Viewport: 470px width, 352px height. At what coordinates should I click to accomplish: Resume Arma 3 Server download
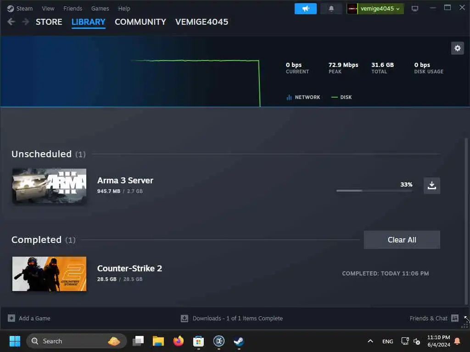[x=431, y=186]
